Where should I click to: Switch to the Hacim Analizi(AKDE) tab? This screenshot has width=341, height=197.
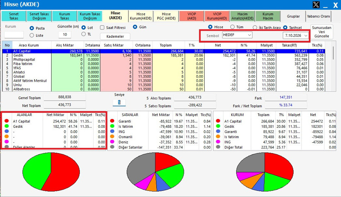coord(242,16)
